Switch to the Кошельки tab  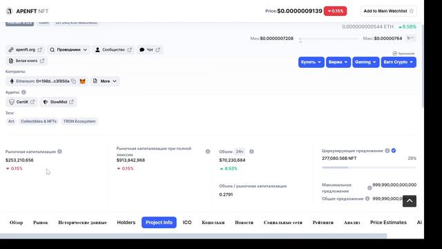[x=213, y=223]
